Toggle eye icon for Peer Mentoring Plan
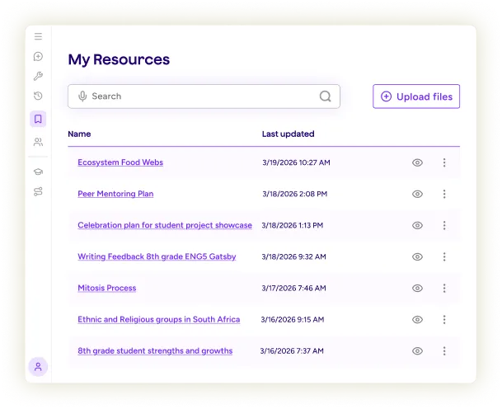Image resolution: width=502 pixels, height=409 pixels. (x=417, y=194)
